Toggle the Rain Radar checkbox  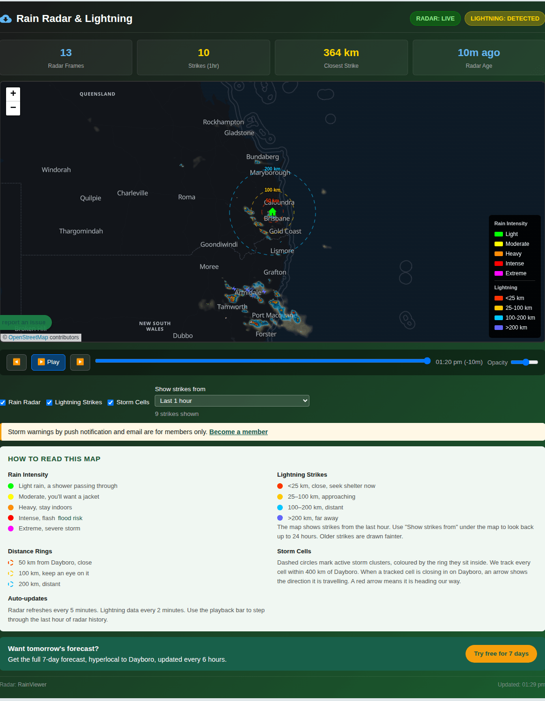click(3, 402)
